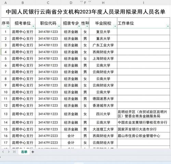Open filter dropdown for 性别 column
This screenshot has width=171, height=164.
[87, 26]
